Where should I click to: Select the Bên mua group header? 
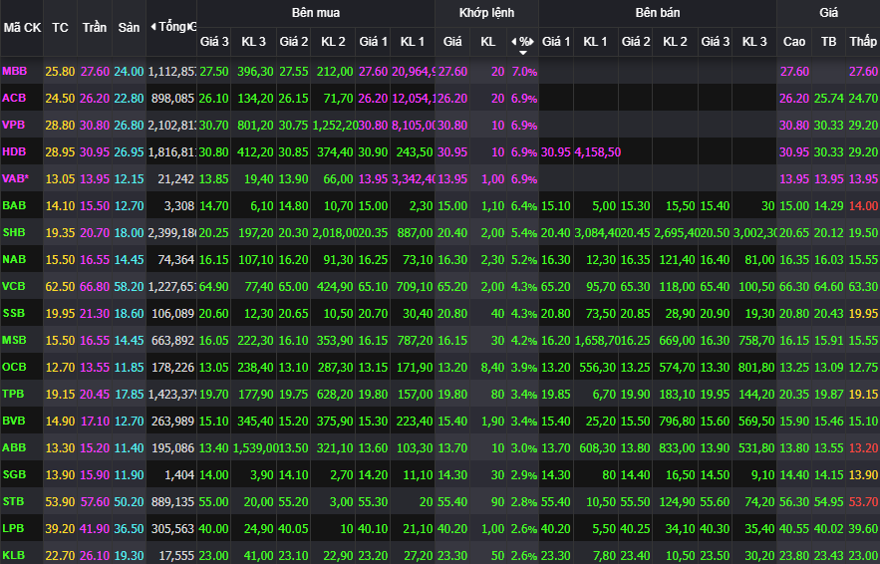[x=315, y=13]
